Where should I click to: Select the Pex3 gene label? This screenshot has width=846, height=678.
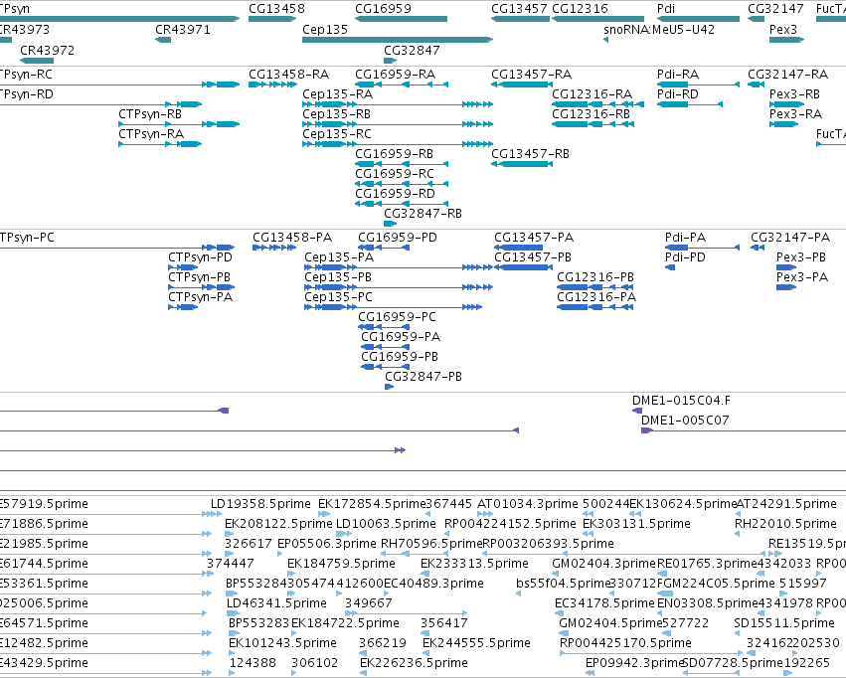tap(783, 30)
